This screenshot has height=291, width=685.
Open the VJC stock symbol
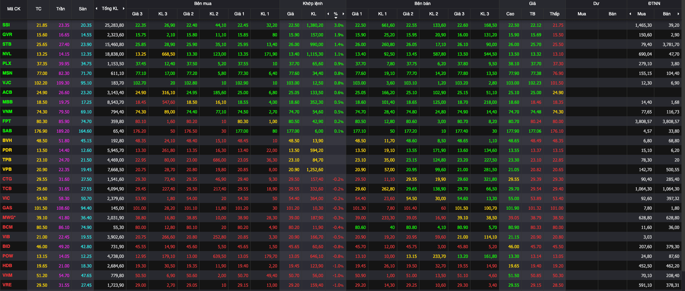coord(7,83)
